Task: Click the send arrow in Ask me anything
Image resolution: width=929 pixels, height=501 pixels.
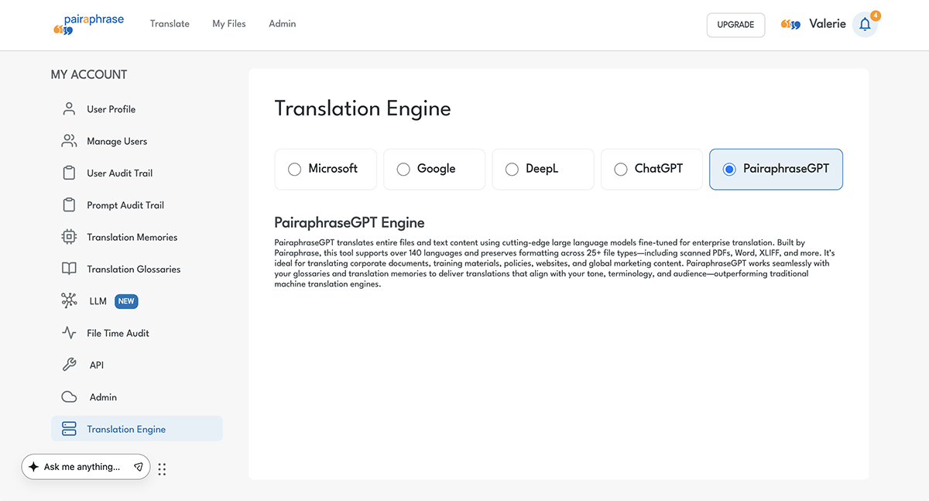Action: click(x=138, y=467)
